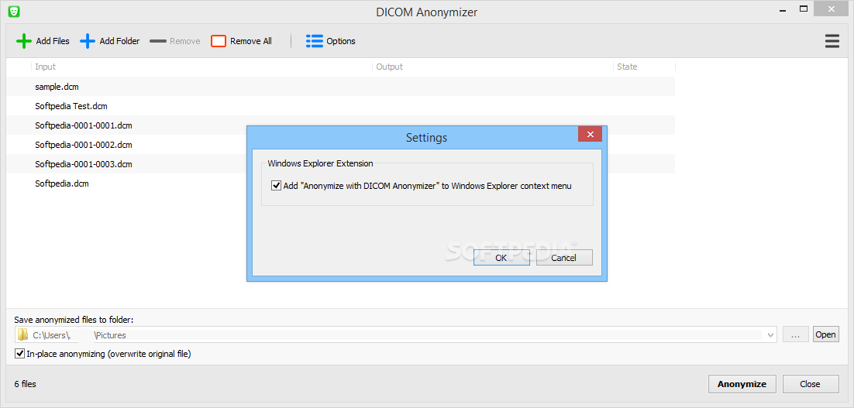
Task: Click the State column header
Action: 644,67
